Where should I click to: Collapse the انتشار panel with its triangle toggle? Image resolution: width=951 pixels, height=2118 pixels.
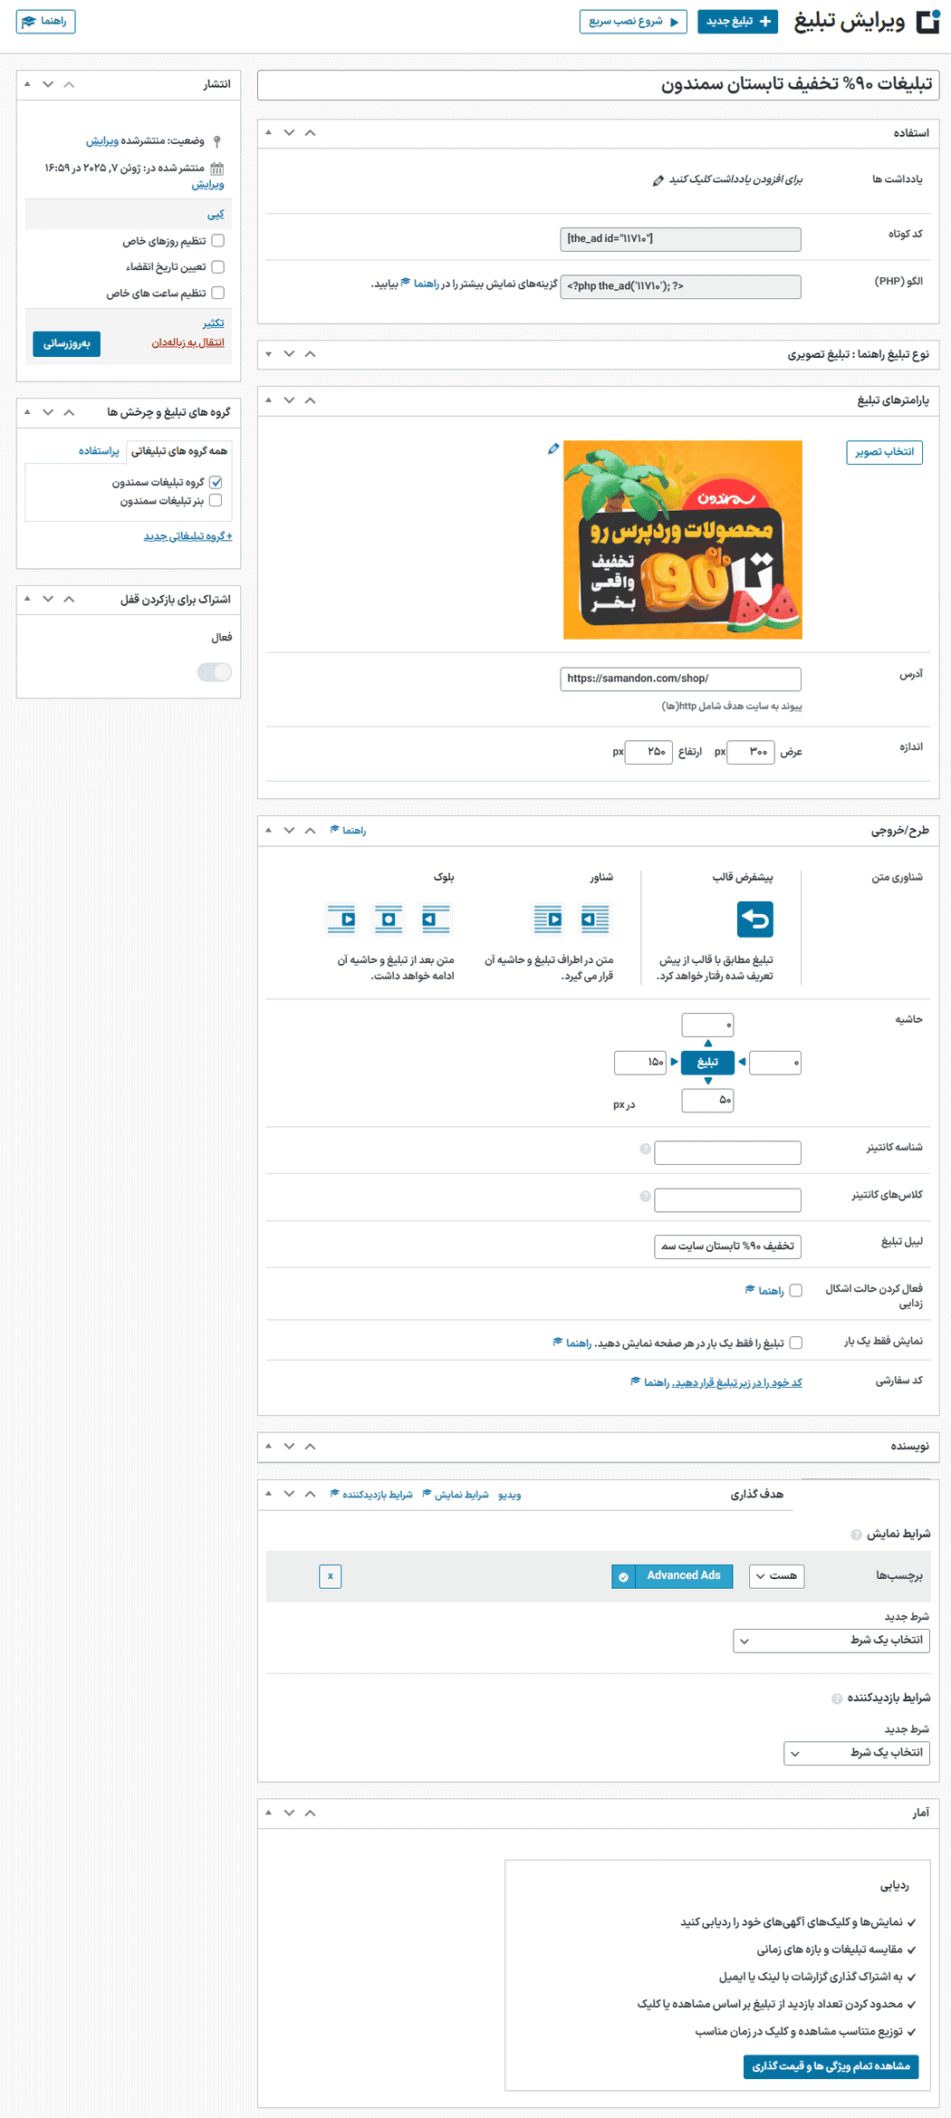point(27,84)
